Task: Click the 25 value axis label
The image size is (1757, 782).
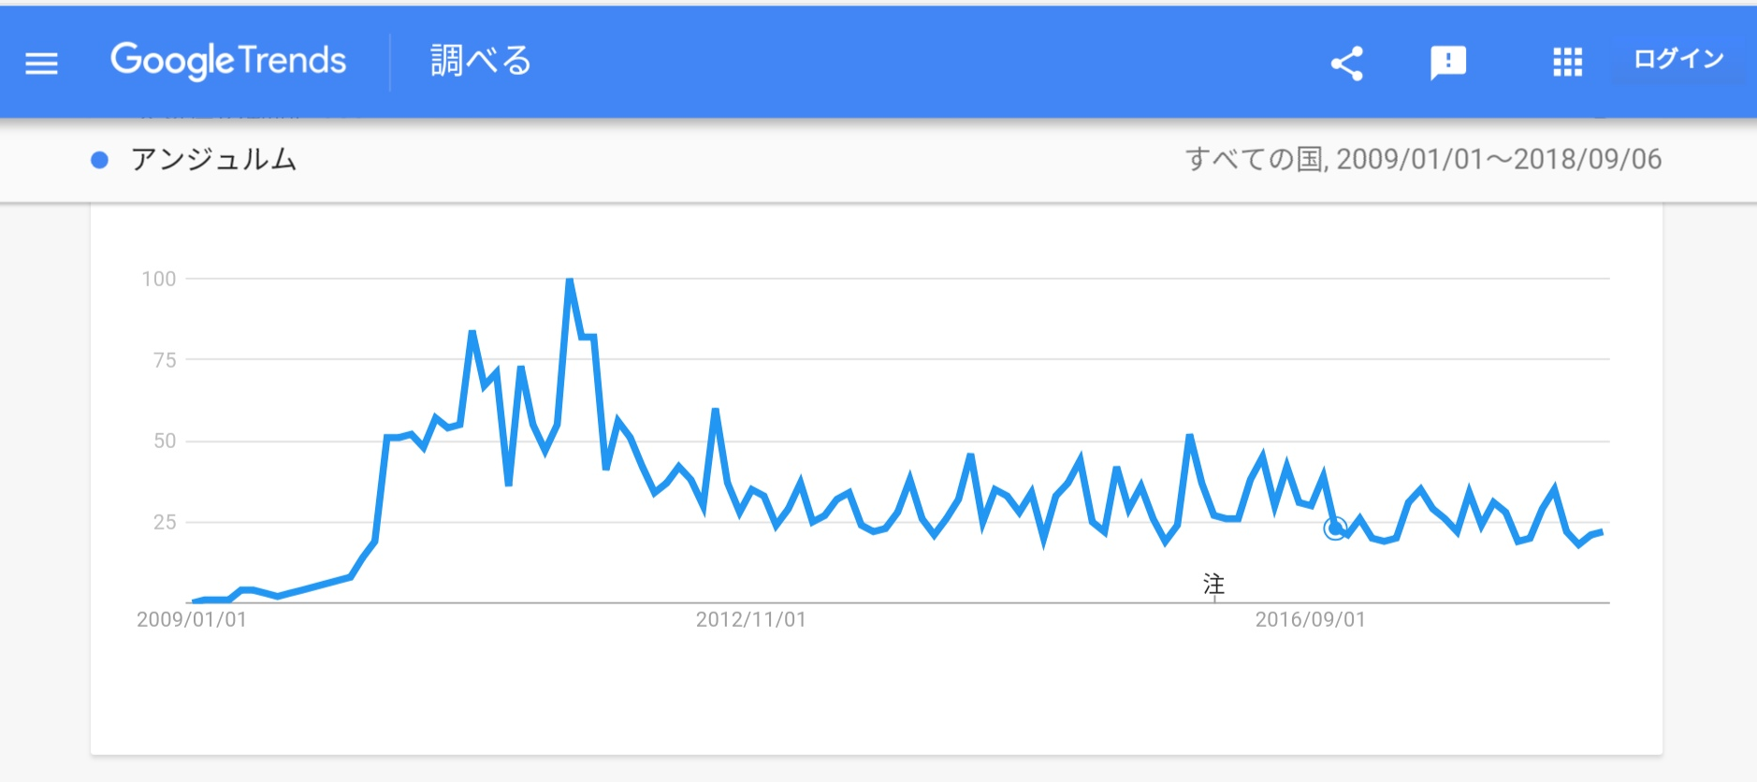Action: click(165, 522)
